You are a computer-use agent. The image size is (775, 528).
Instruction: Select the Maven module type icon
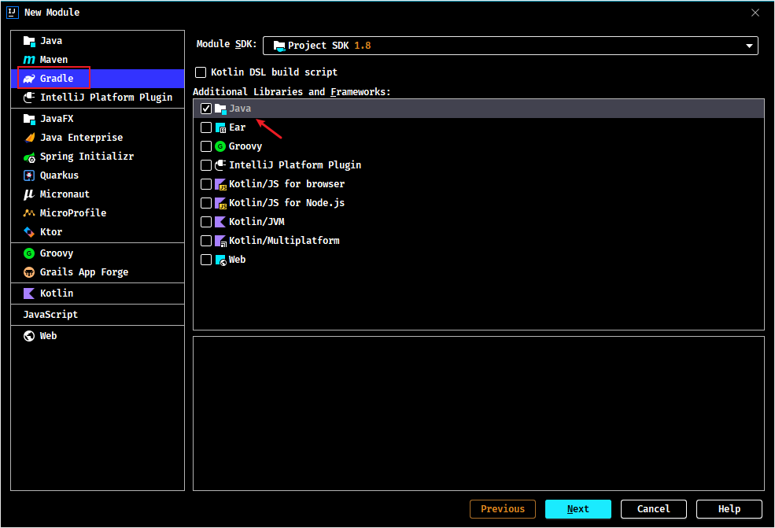pyautogui.click(x=29, y=60)
